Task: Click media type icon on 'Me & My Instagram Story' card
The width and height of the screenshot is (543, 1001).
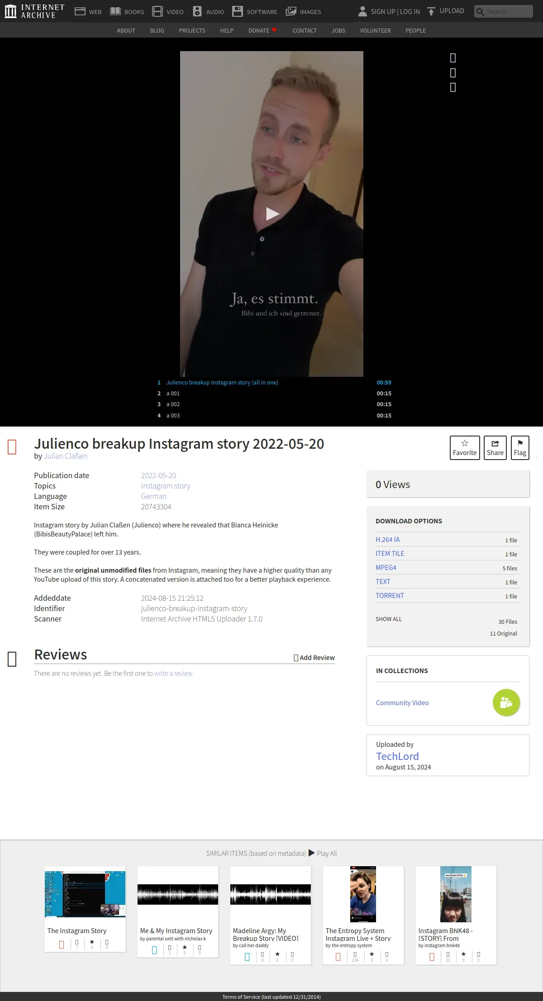Action: [154, 950]
